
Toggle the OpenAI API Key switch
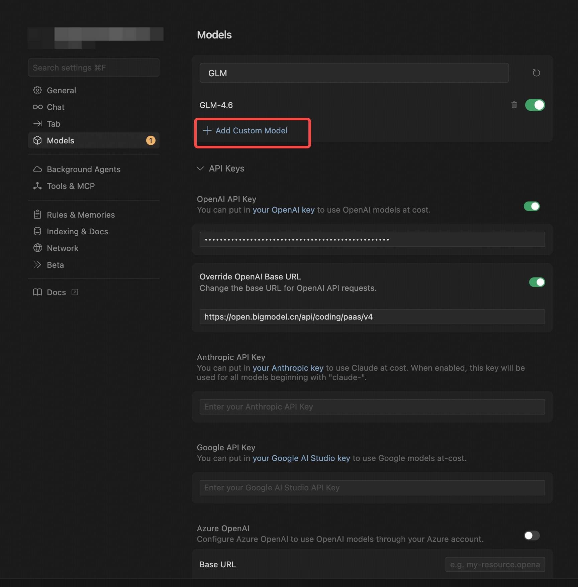pos(532,206)
